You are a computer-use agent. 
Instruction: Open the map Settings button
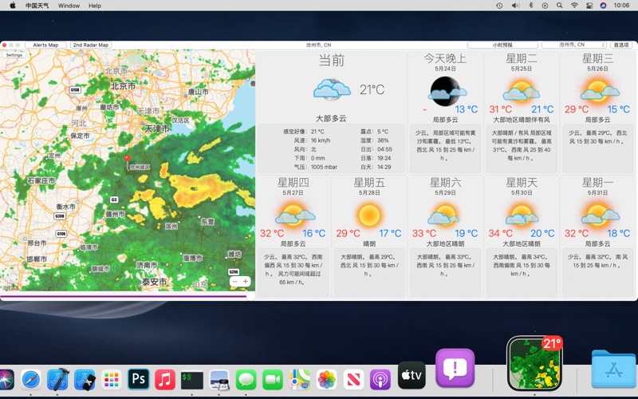tap(14, 56)
